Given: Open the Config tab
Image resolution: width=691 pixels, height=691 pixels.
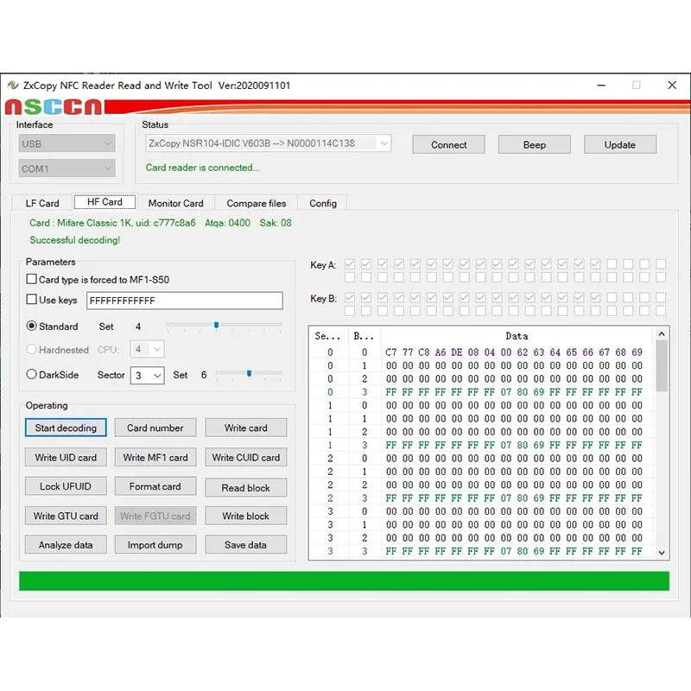Looking at the screenshot, I should (323, 203).
